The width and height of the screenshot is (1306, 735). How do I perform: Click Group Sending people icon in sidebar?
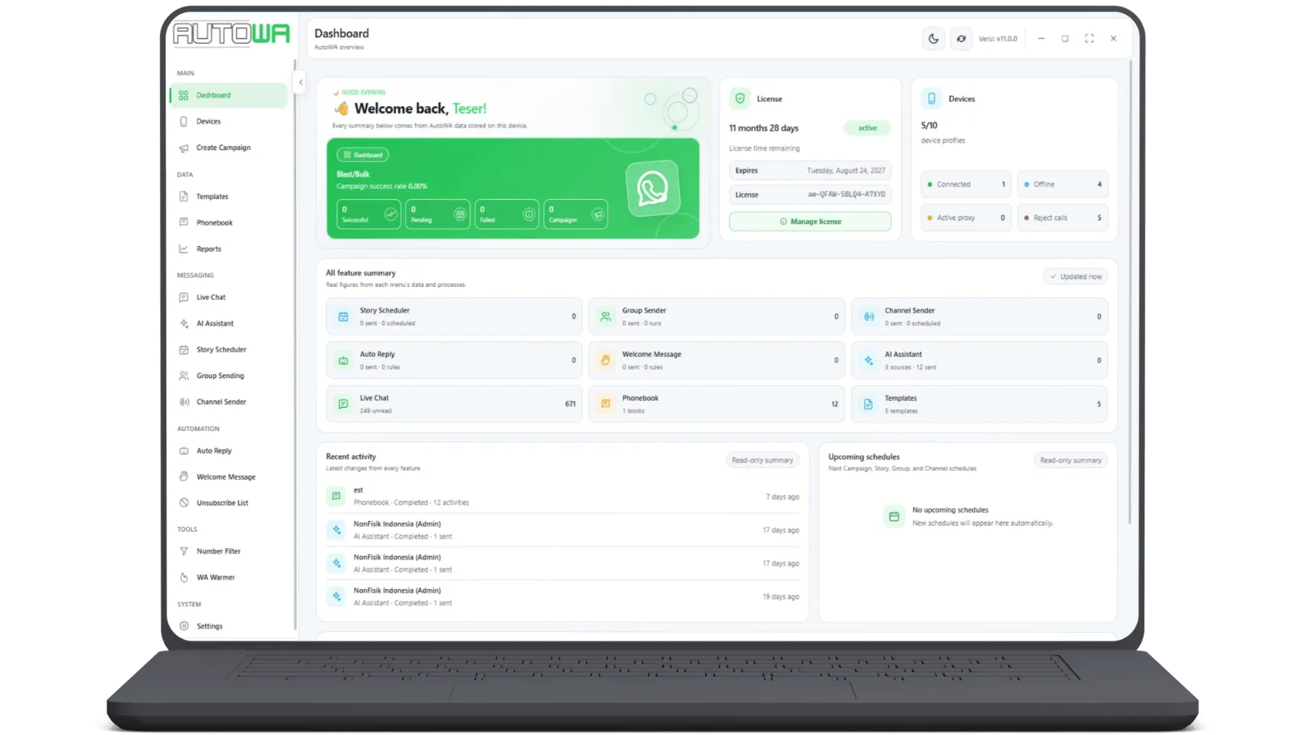(184, 376)
